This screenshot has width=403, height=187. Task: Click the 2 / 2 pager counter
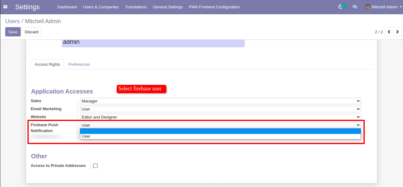click(x=379, y=32)
